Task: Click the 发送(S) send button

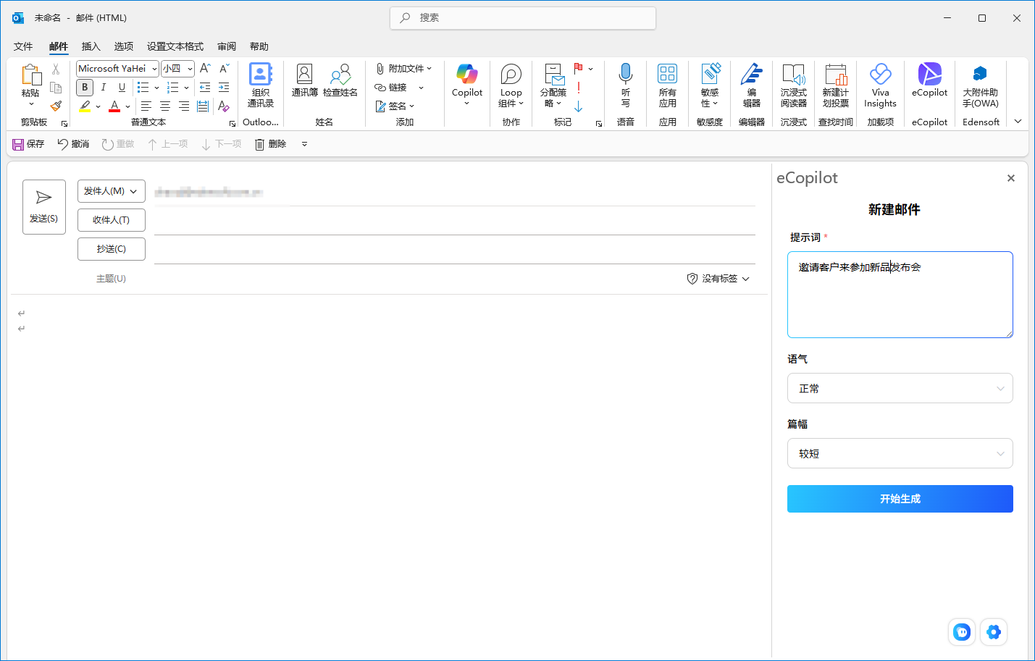Action: click(43, 206)
